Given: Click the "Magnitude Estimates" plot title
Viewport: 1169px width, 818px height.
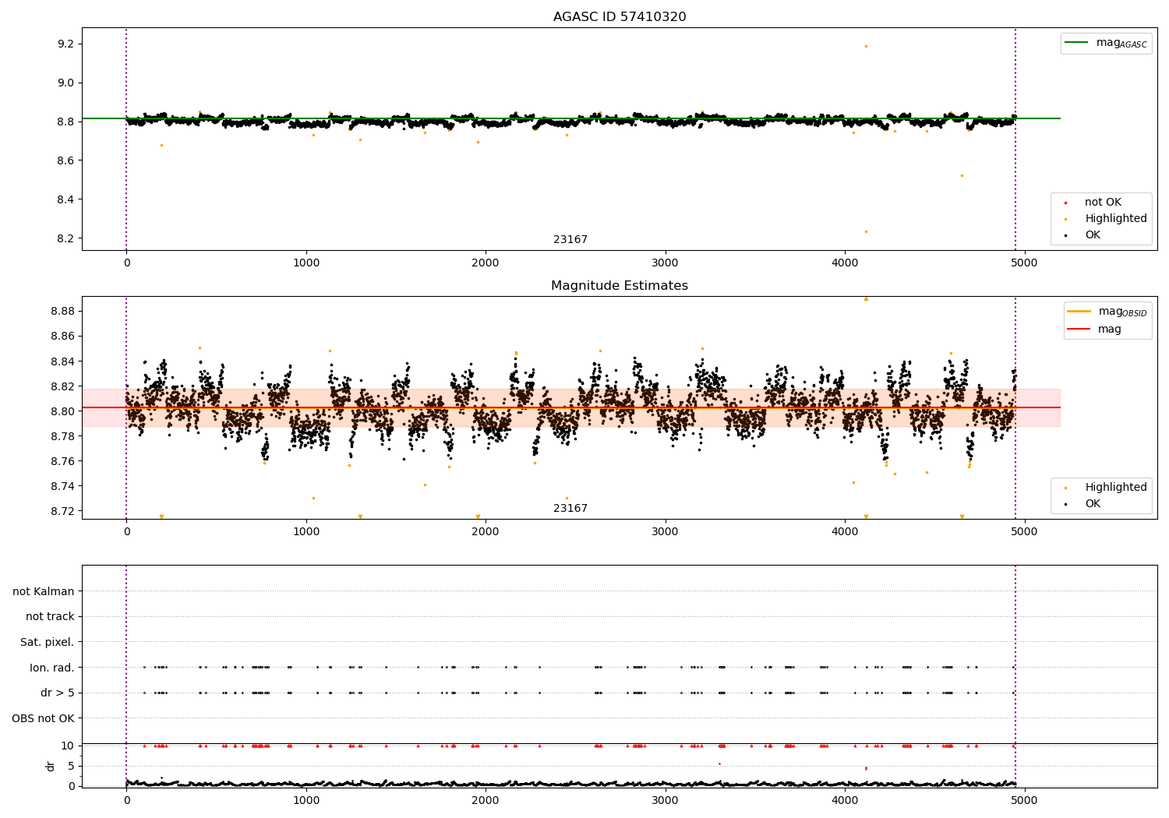Looking at the screenshot, I should tap(620, 286).
